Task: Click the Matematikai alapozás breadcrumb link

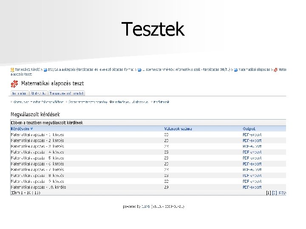Action: [255, 69]
